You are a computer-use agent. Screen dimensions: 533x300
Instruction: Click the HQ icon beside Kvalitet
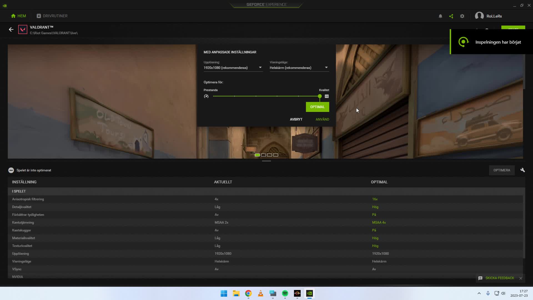pyautogui.click(x=327, y=96)
